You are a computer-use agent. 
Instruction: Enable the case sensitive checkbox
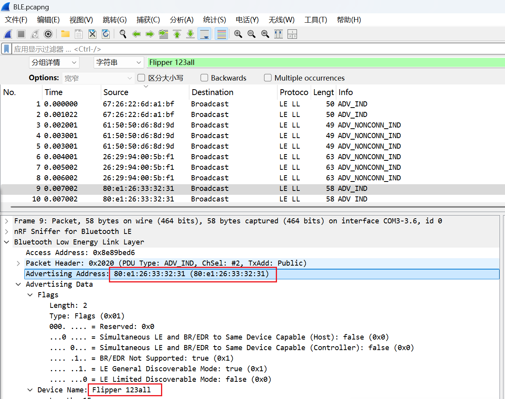point(141,78)
